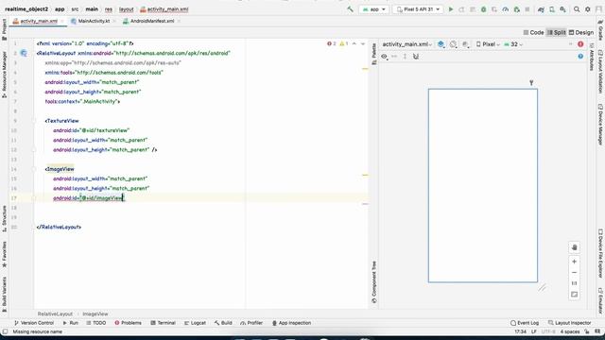This screenshot has width=605, height=340.
Task: Click the Attach Debugger to Android Process icon
Action: tap(517, 8)
